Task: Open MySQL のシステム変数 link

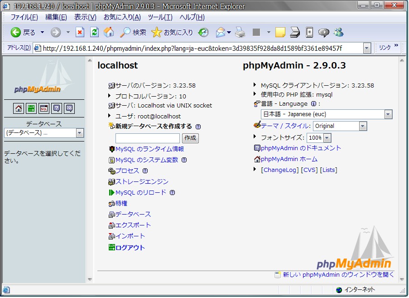Action: click(147, 160)
